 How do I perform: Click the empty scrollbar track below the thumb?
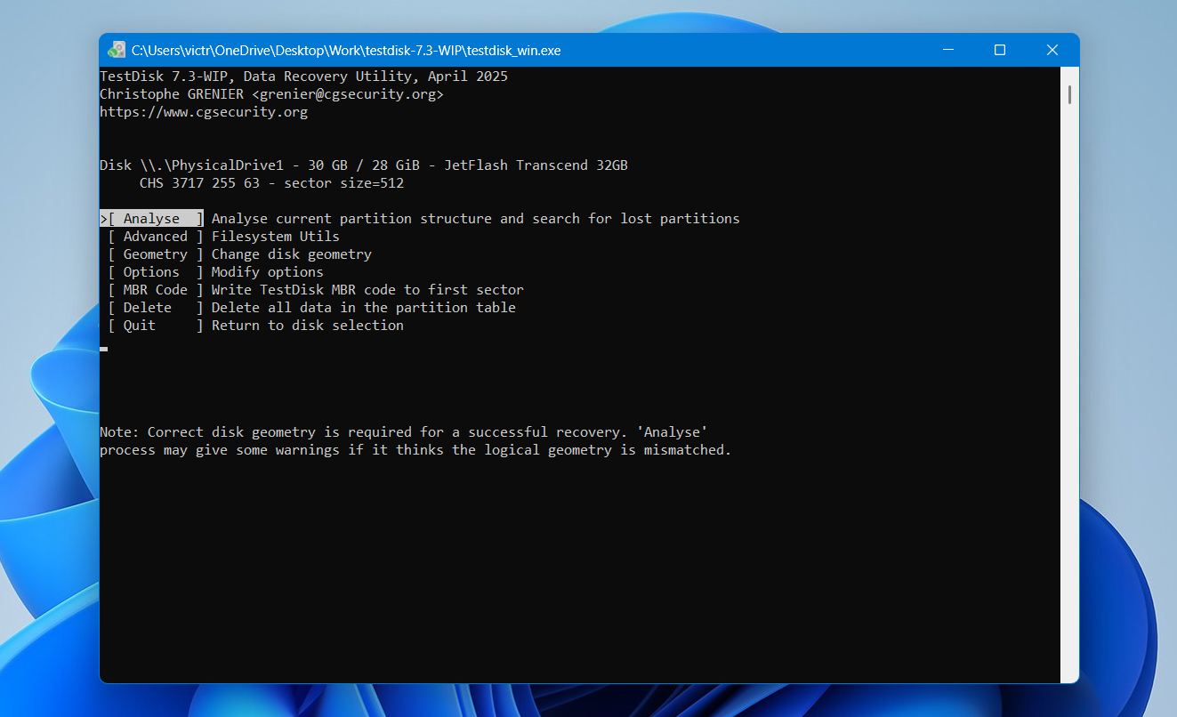click(1069, 391)
